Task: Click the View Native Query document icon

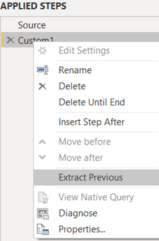Action: tap(43, 197)
